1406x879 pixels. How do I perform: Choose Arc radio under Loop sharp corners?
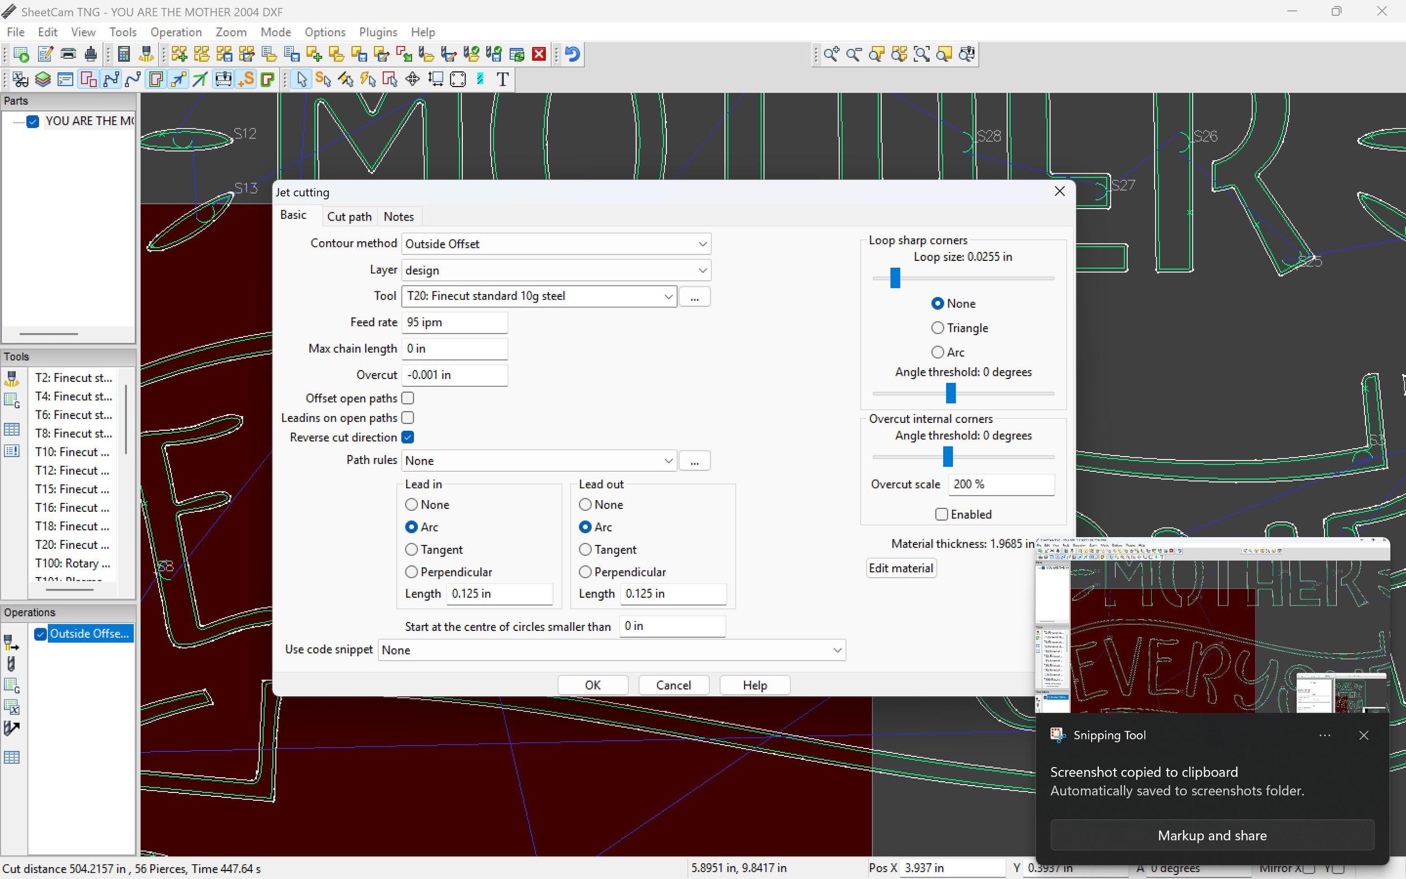pyautogui.click(x=938, y=352)
